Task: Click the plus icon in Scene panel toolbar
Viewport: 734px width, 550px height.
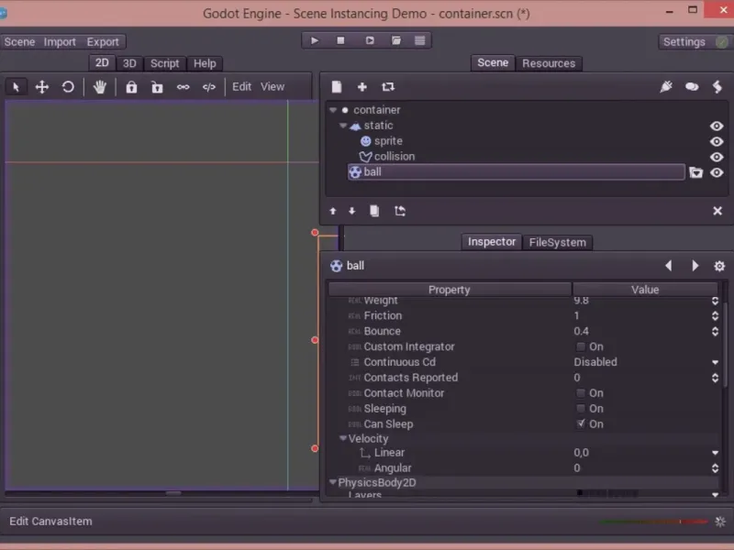Action: pyautogui.click(x=361, y=87)
